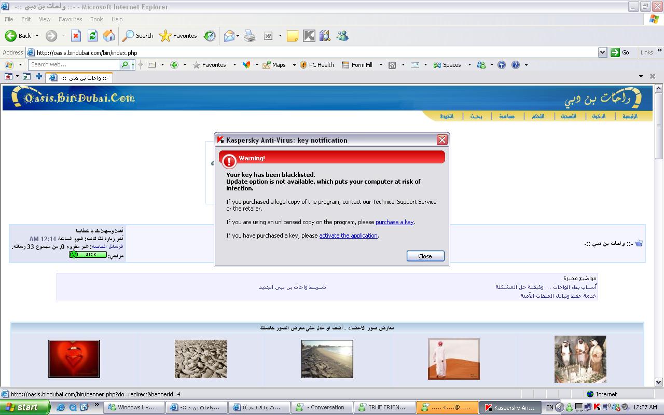Switch to Windows Live taskbar item
This screenshot has width=664, height=415.
coord(135,407)
